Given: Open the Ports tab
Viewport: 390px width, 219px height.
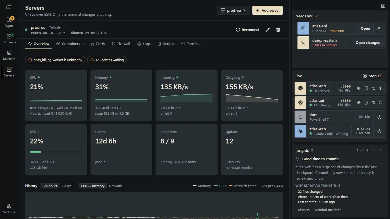Looking at the screenshot, I should click(98, 44).
